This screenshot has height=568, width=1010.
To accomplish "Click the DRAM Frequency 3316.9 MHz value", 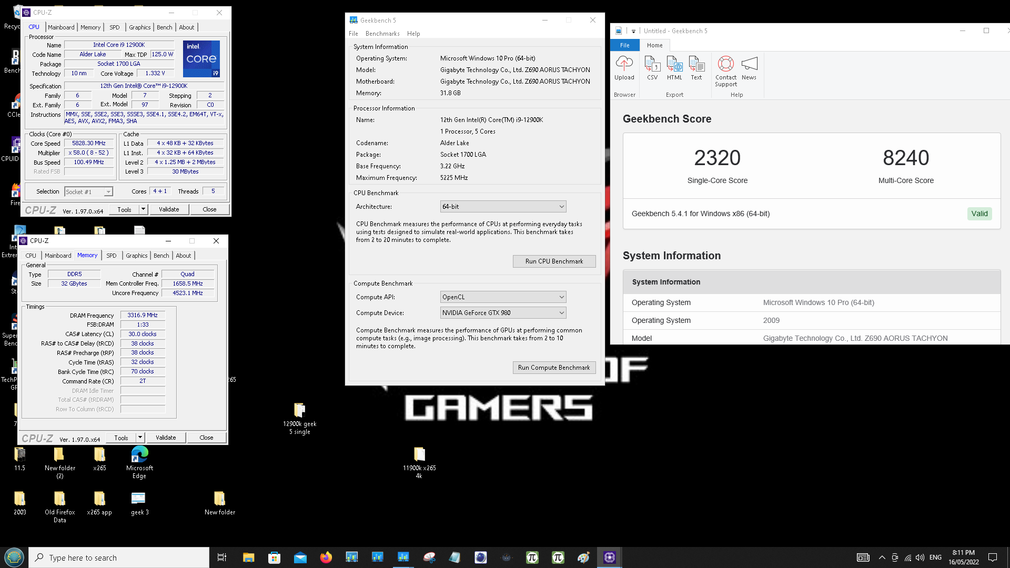I will [143, 315].
